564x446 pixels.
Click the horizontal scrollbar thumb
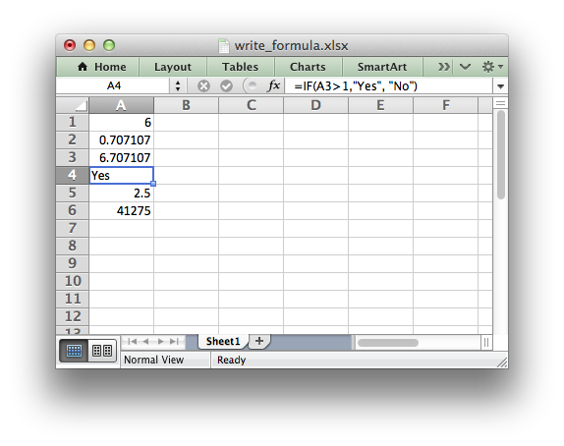coord(388,343)
